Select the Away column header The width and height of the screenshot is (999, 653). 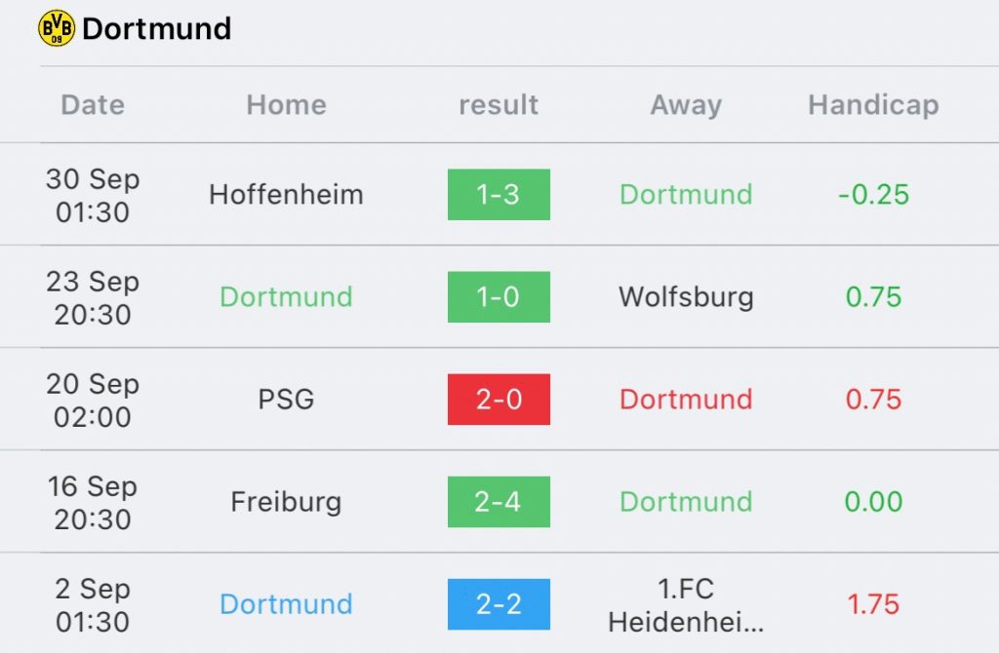[686, 104]
